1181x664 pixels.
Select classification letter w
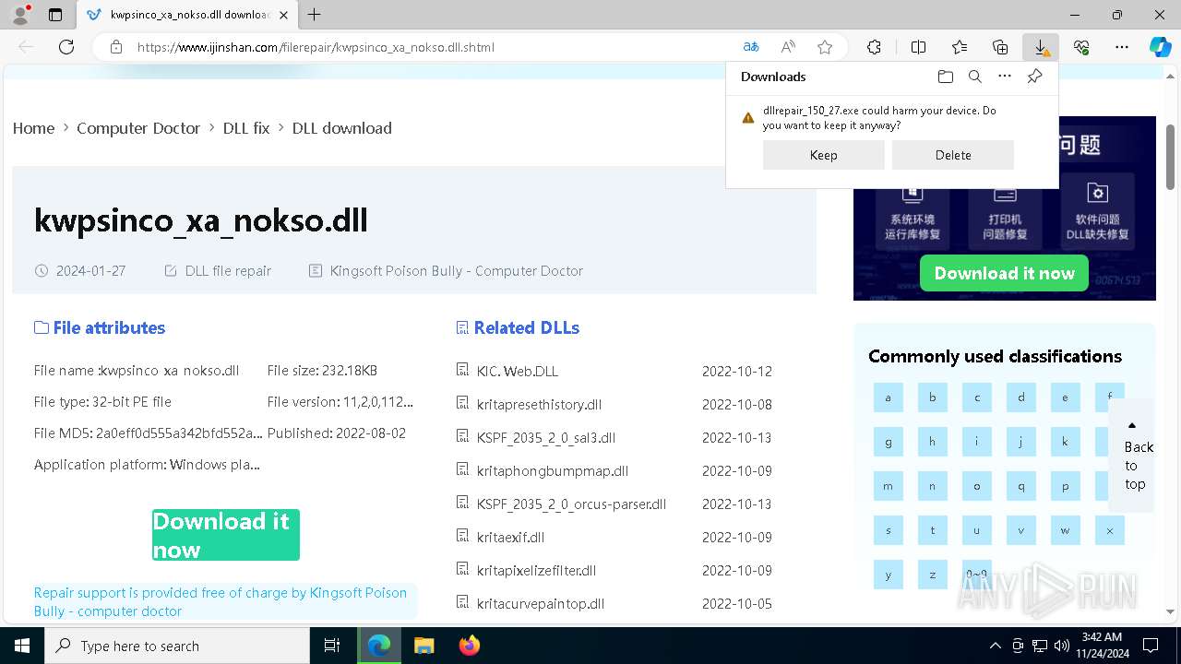click(x=1066, y=530)
